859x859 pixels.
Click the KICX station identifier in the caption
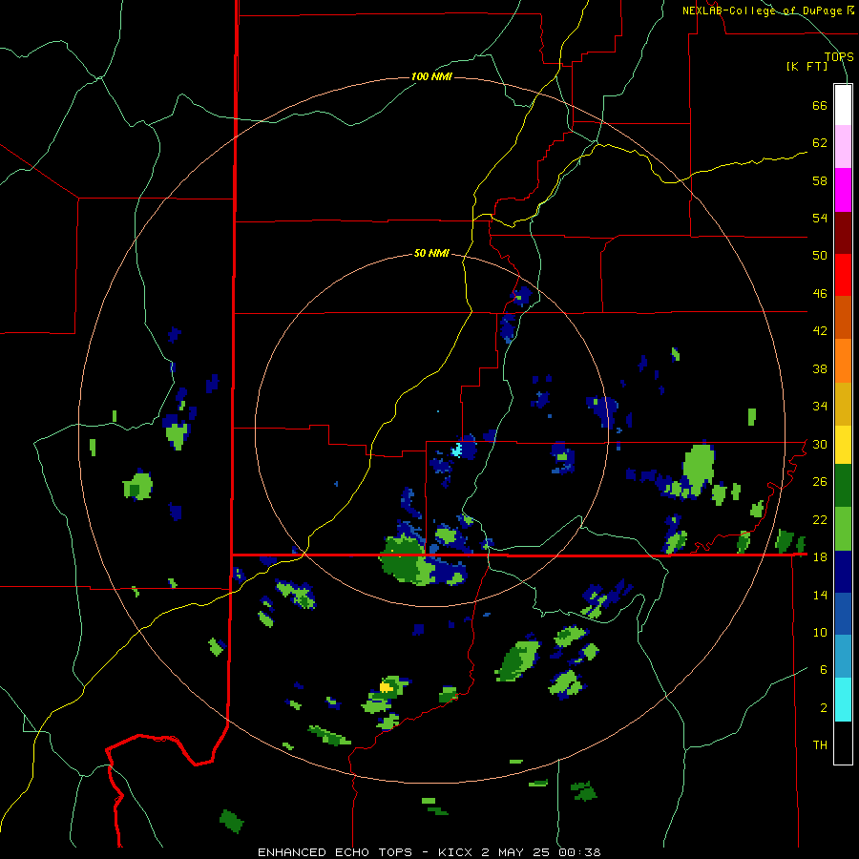click(455, 852)
